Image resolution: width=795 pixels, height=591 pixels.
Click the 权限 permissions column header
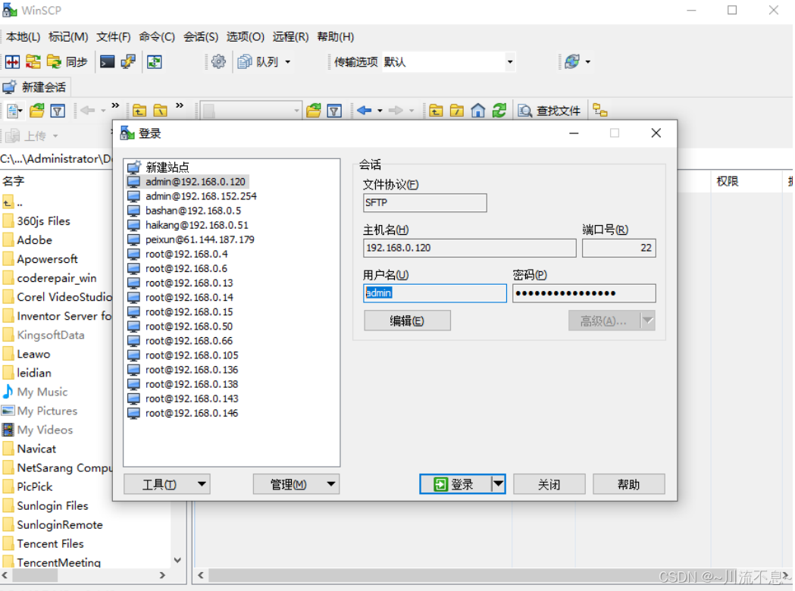727,181
